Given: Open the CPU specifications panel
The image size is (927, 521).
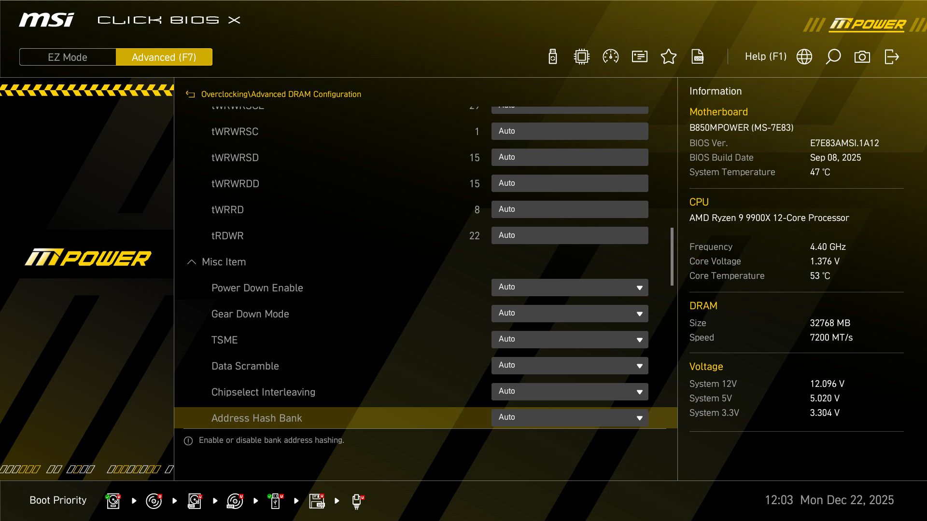Looking at the screenshot, I should (581, 56).
